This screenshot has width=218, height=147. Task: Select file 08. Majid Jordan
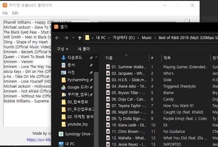coord(126,112)
